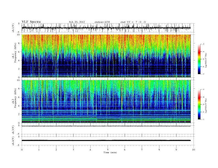The width and height of the screenshot is (218, 168).
Task: Click the '-7' tick on ch.2 color bar
Action: click(x=203, y=119)
